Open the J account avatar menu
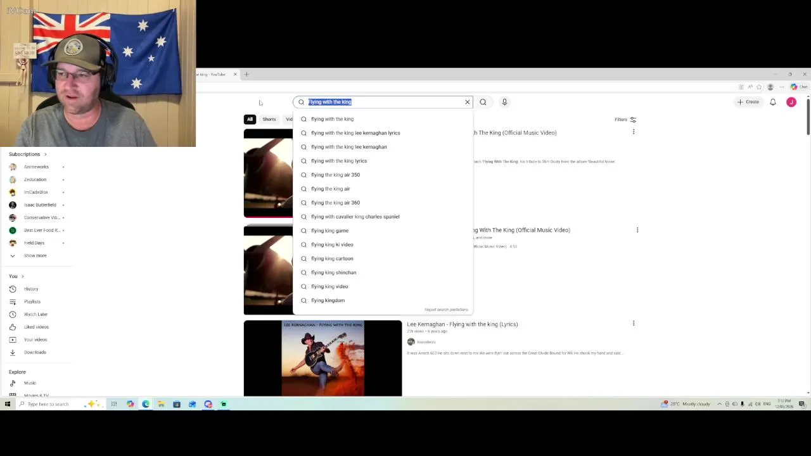 (791, 102)
